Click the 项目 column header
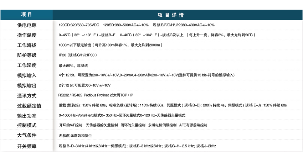Screen dimensions: 303x152 pos(27,15)
